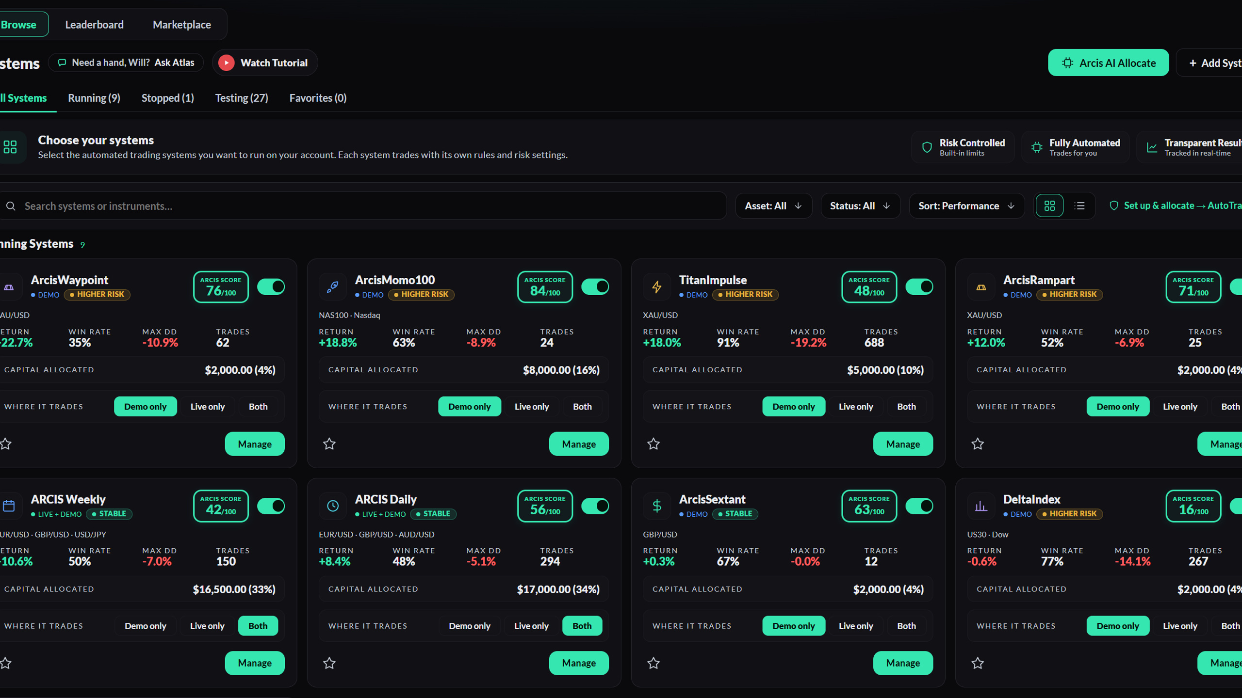Click the rocket icon of ArcisMomo100
1242x698 pixels.
click(333, 287)
